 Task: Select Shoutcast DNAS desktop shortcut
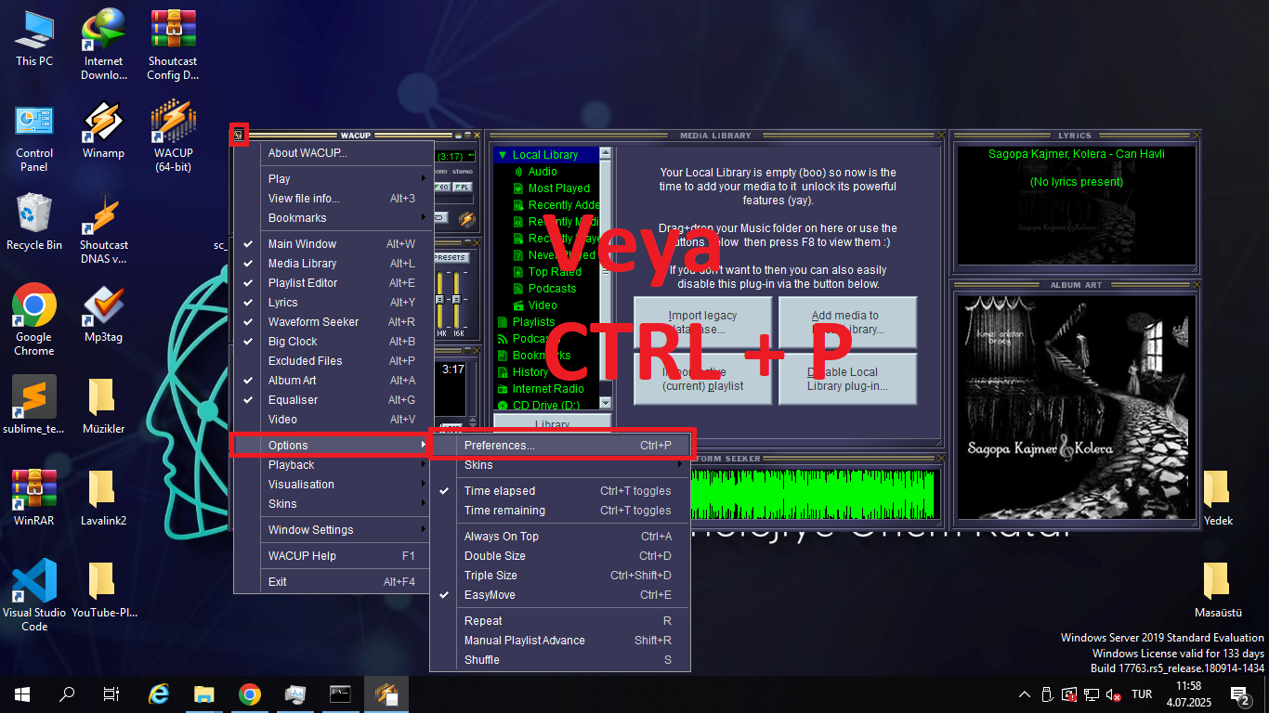[103, 227]
